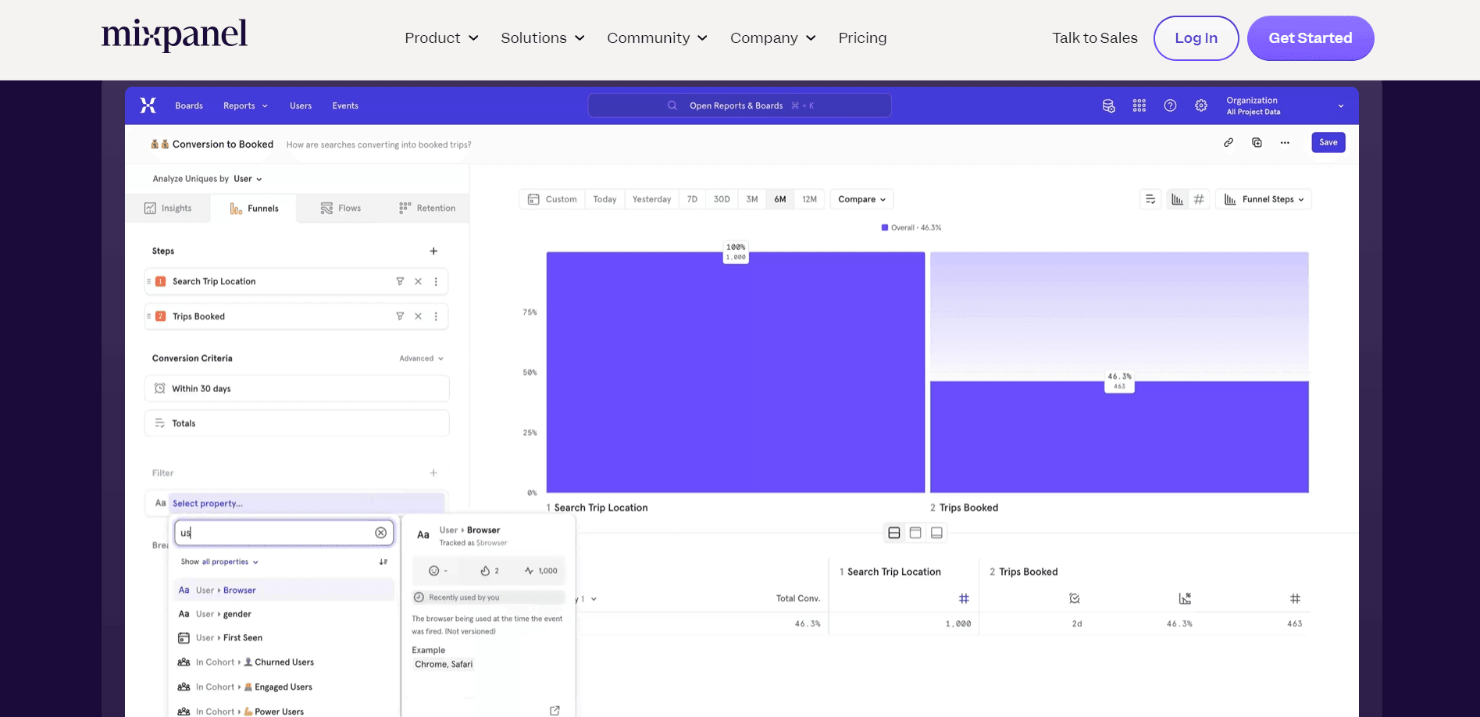Click the data management database icon

(1108, 105)
